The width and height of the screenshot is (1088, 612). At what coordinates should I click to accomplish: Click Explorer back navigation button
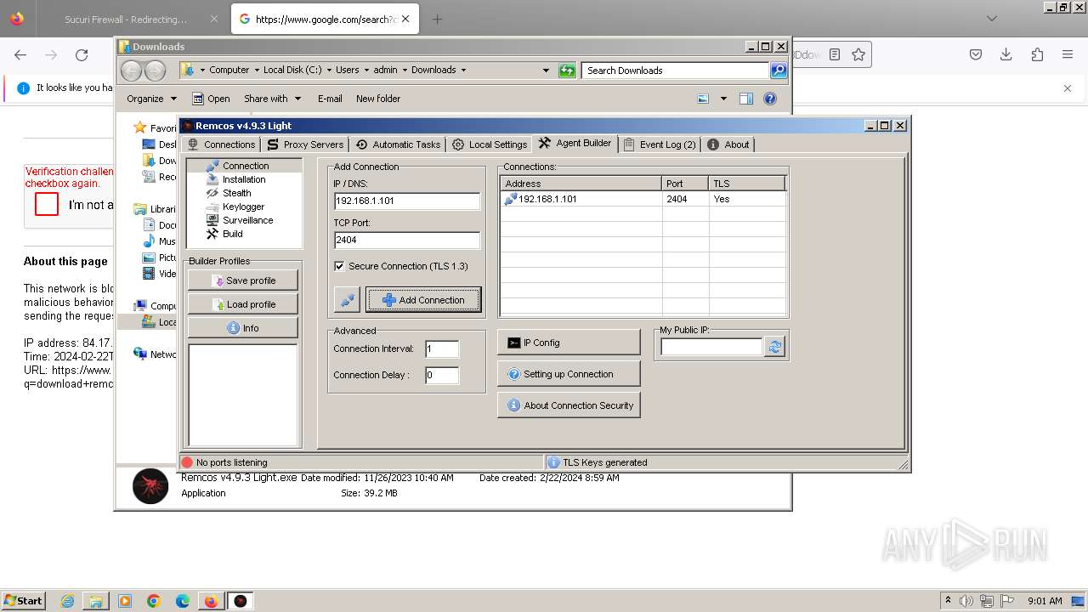coord(131,71)
